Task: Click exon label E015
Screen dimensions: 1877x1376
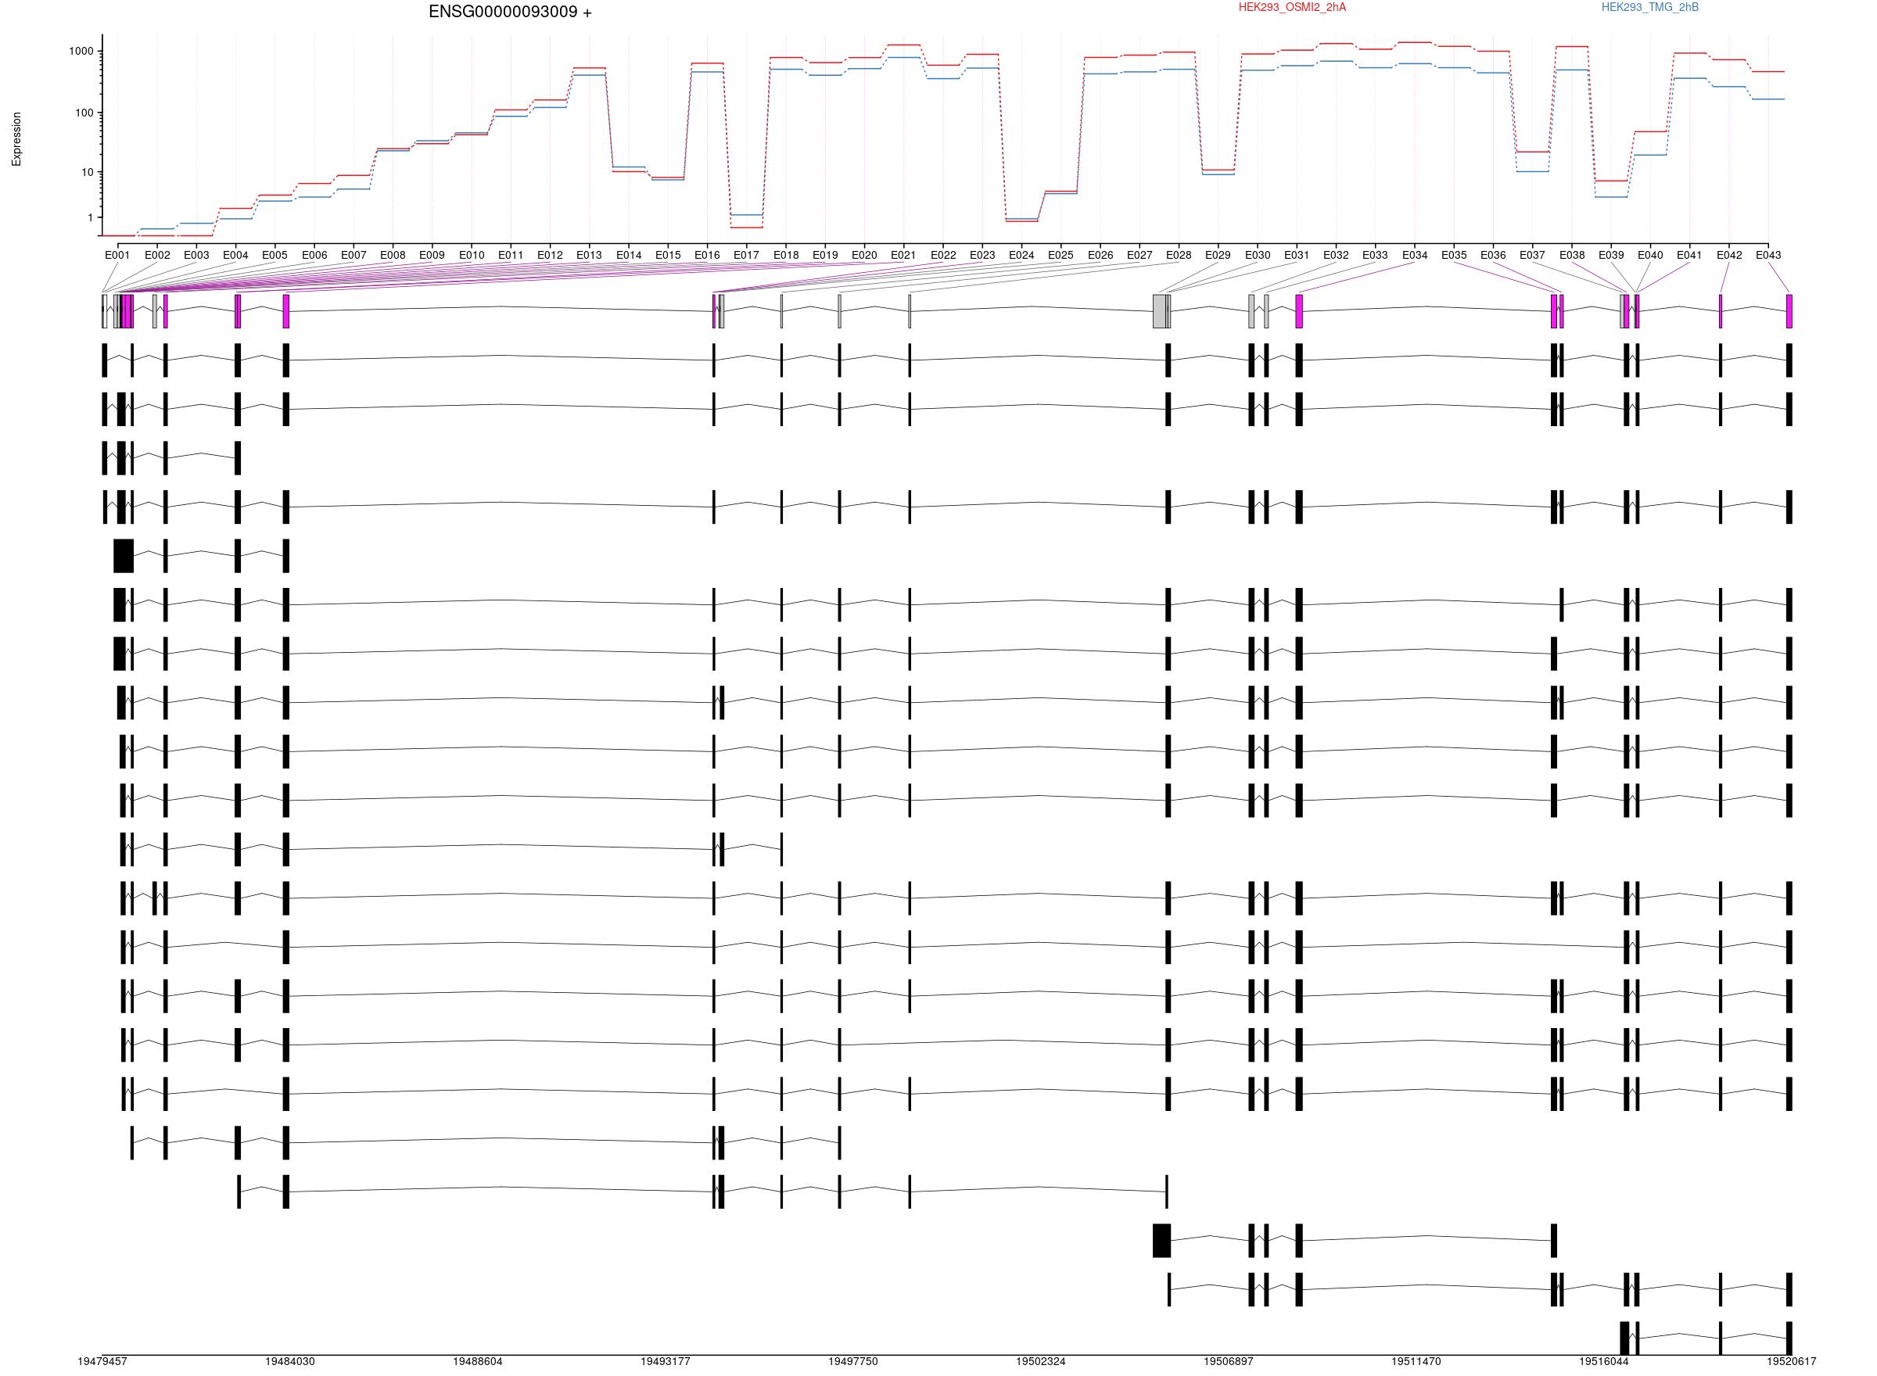Action: click(x=668, y=255)
